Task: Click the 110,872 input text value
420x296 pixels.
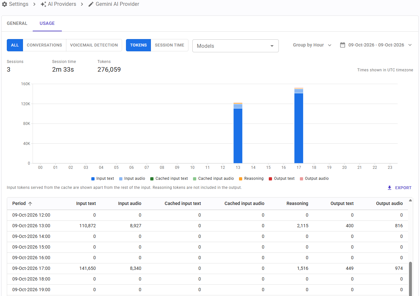Action: click(x=87, y=226)
